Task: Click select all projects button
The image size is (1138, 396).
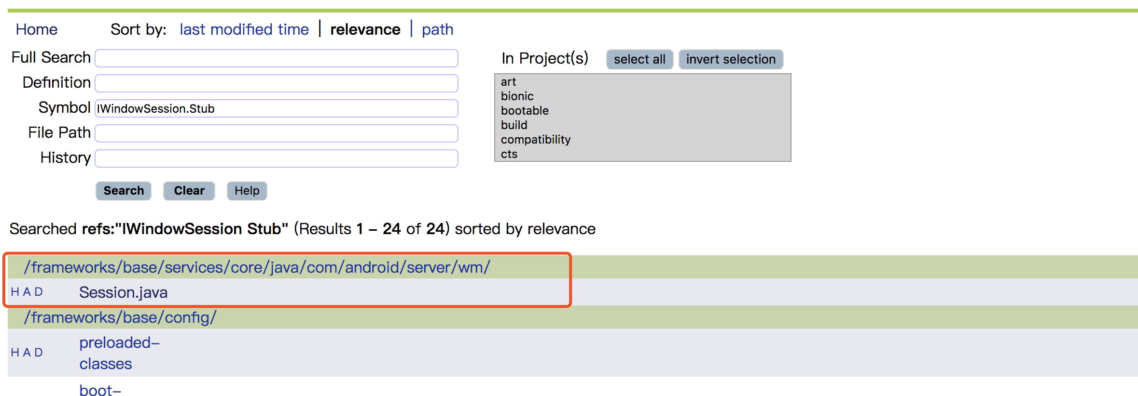Action: point(639,59)
